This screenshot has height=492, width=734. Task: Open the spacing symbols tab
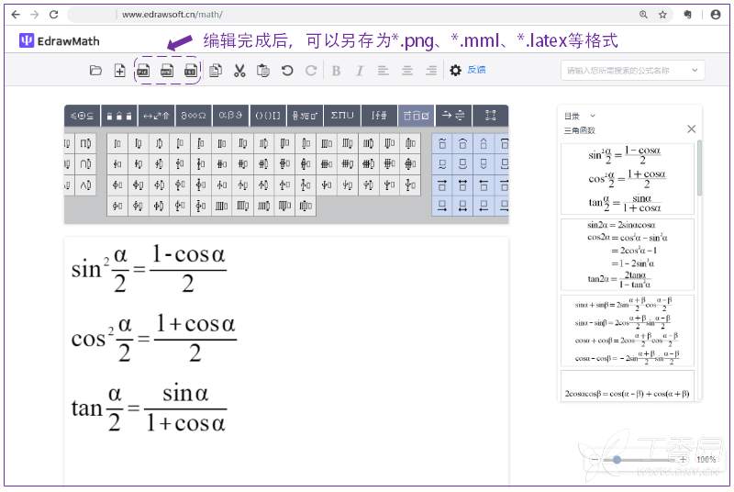click(x=119, y=116)
